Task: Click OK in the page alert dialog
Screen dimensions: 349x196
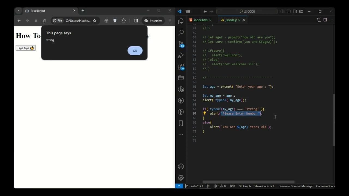Action: [135, 51]
